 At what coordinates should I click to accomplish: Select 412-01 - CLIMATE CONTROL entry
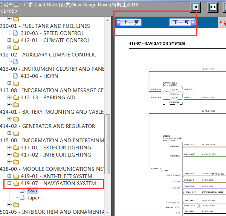55,40
